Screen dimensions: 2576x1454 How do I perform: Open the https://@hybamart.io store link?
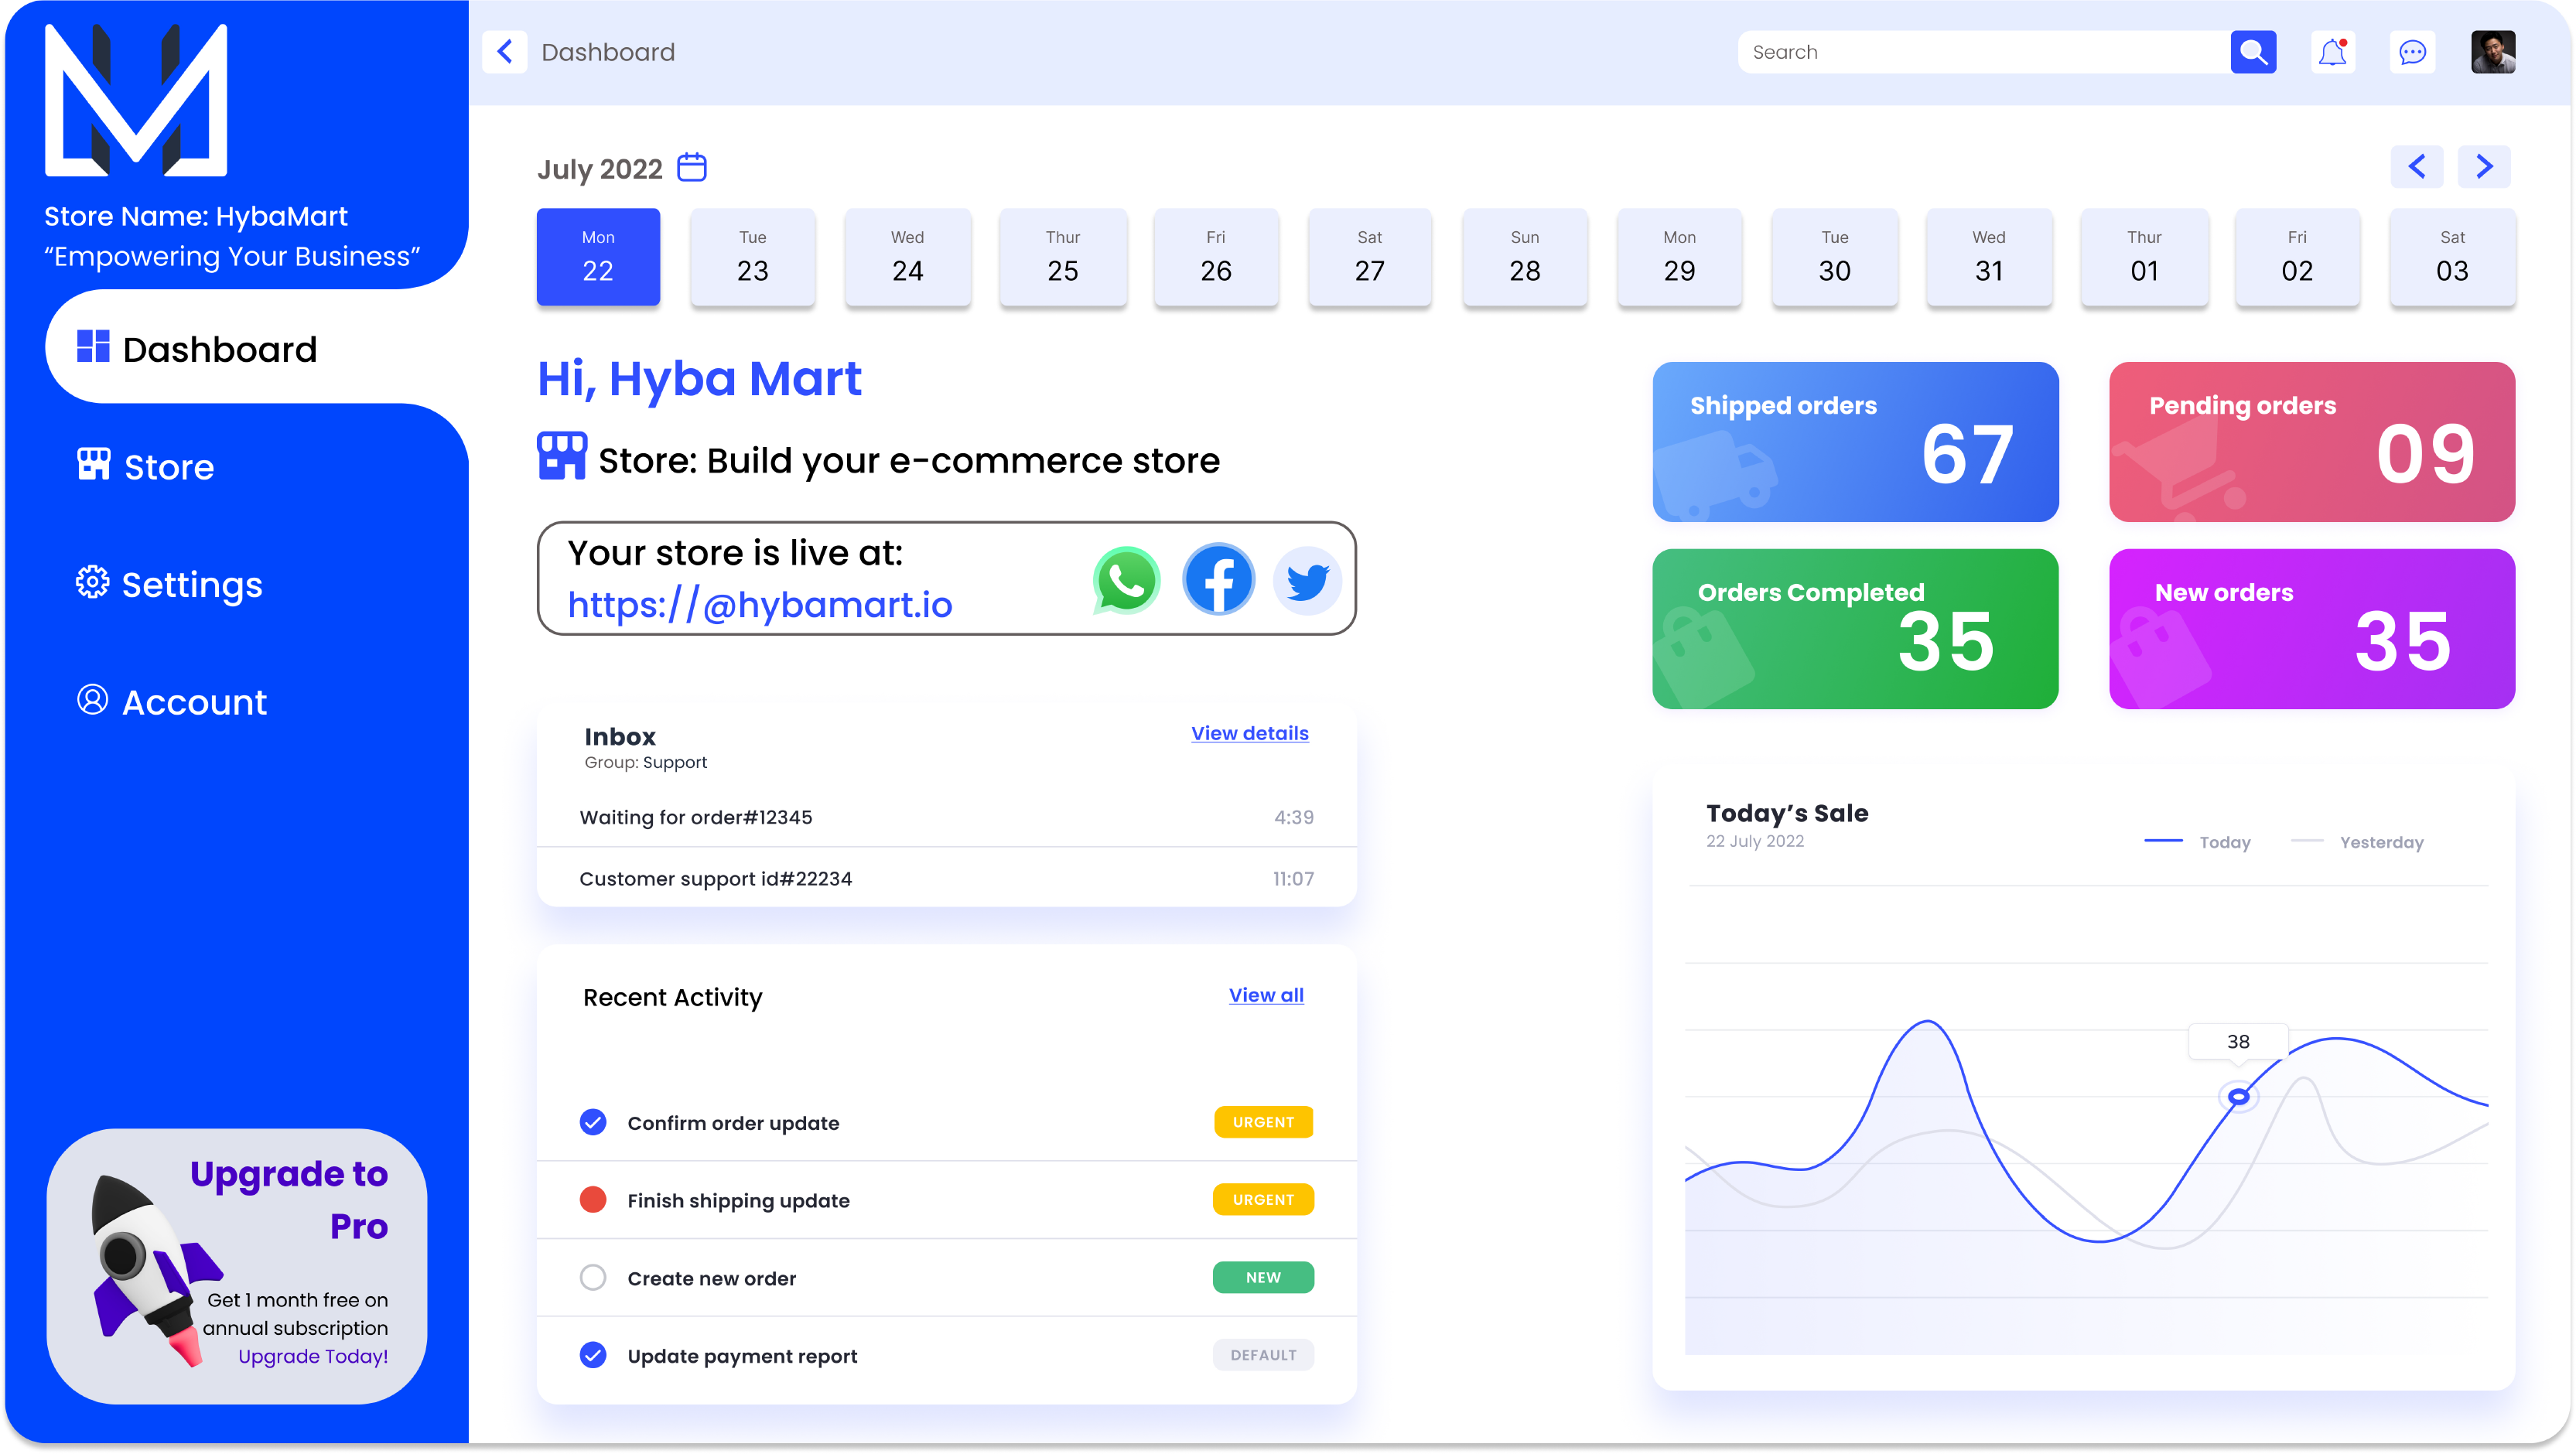760,605
